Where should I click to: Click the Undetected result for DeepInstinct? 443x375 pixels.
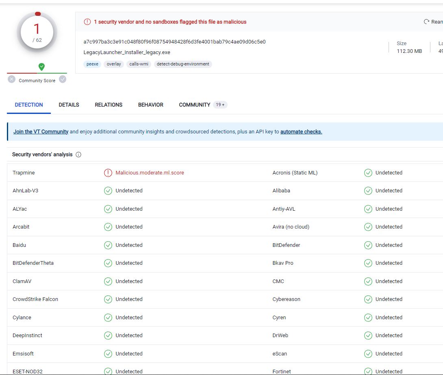pyautogui.click(x=129, y=336)
